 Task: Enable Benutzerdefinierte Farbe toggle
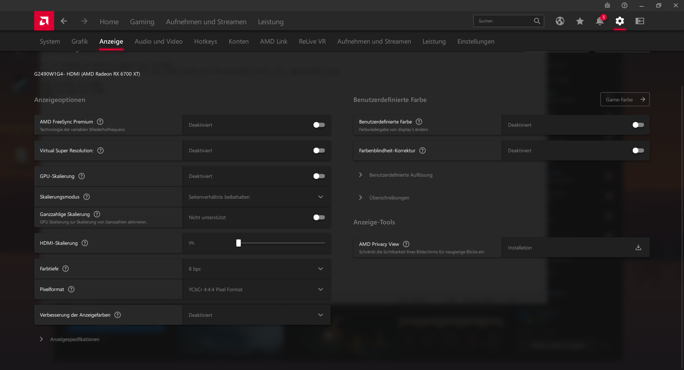pyautogui.click(x=638, y=125)
